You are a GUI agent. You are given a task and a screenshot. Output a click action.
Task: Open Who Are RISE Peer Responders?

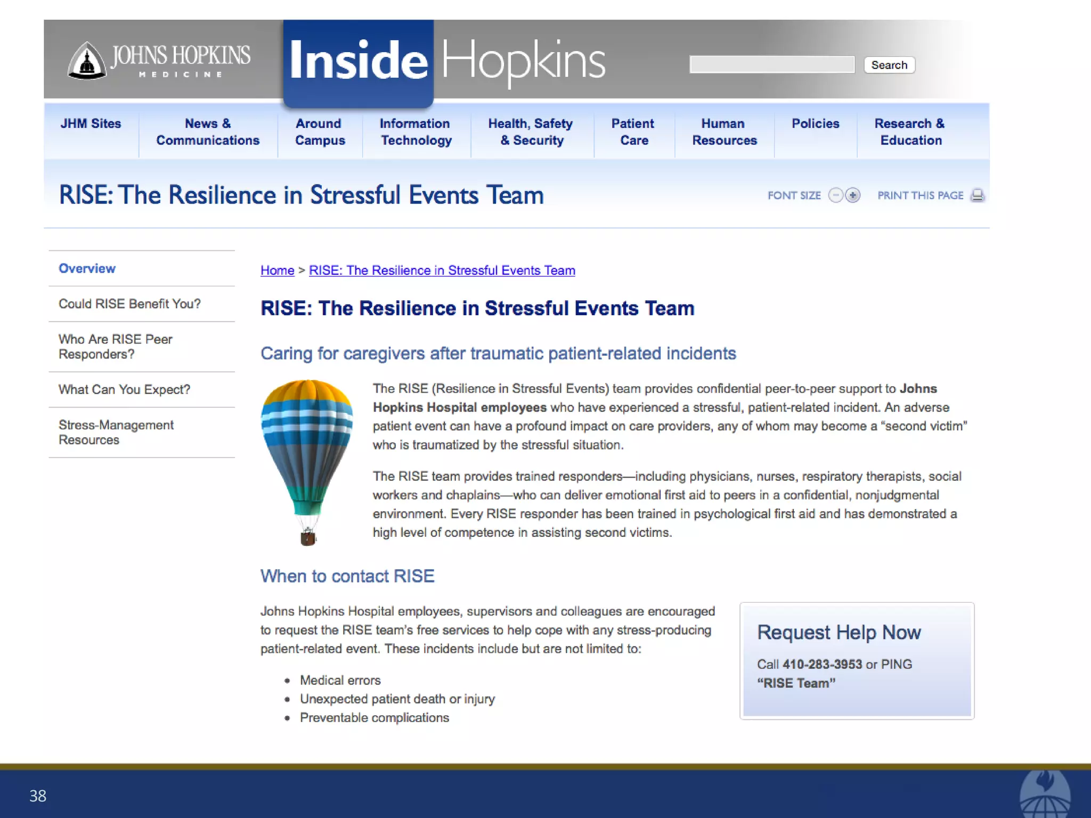pyautogui.click(x=116, y=347)
